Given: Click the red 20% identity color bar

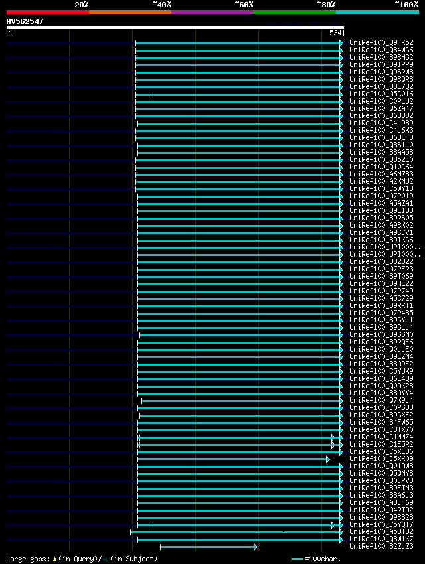Looking at the screenshot, I should click(48, 12).
